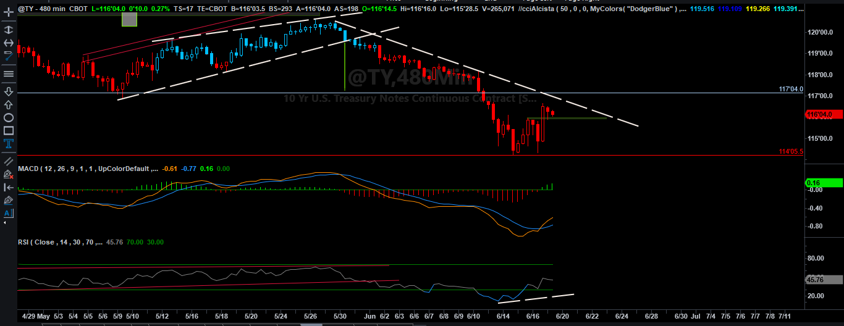Activate the blue text tool
The image size is (844, 326).
point(9,144)
